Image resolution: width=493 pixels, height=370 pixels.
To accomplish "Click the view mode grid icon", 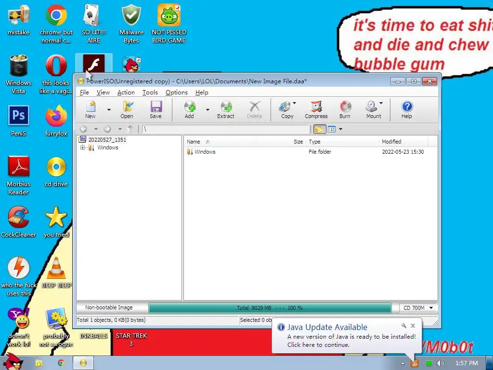I will coord(332,129).
